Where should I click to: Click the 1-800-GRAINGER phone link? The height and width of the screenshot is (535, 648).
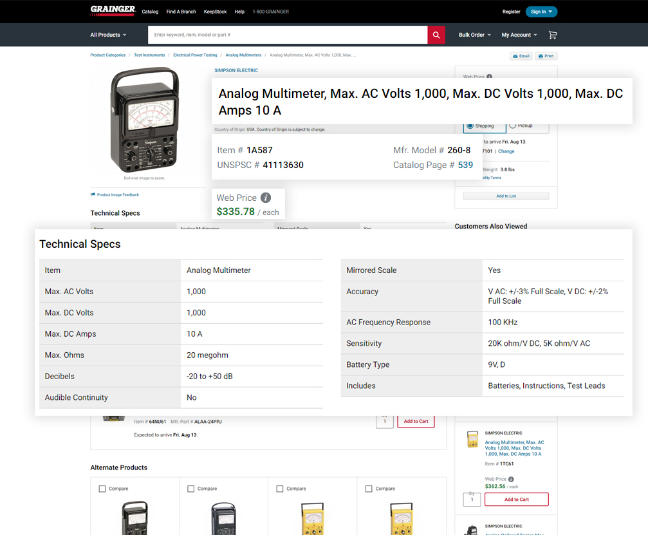coord(271,12)
